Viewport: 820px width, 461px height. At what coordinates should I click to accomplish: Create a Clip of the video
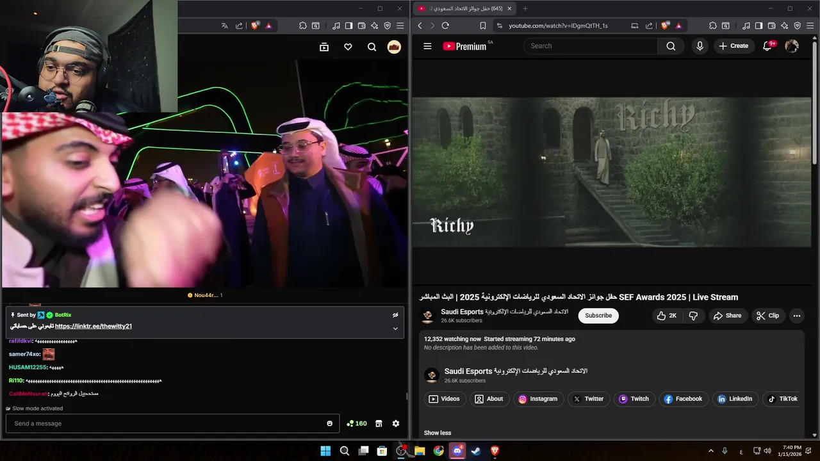[x=767, y=316]
